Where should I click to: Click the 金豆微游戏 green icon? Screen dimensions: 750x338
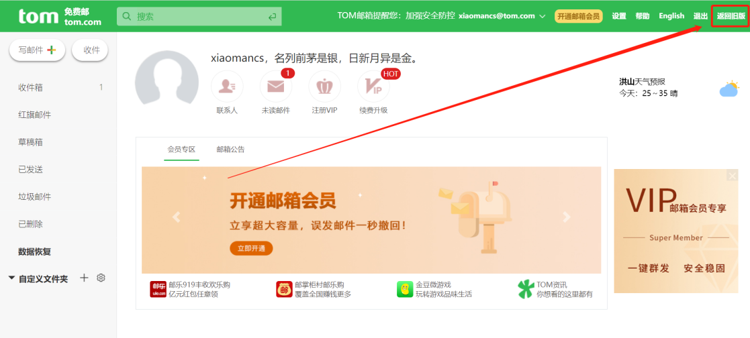[405, 289]
